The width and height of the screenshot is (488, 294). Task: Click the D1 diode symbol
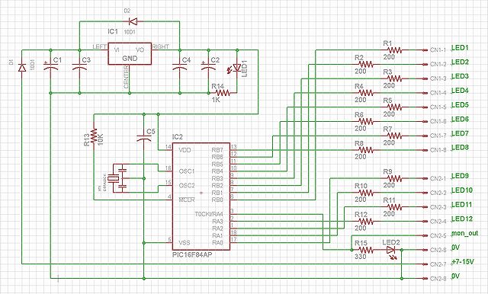[22, 68]
